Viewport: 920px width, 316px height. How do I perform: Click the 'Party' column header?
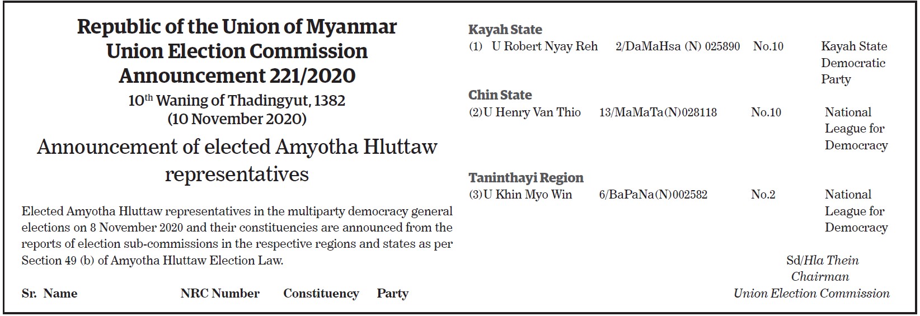393,294
